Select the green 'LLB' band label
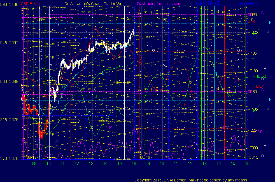The image size is (275, 182). click(251, 60)
